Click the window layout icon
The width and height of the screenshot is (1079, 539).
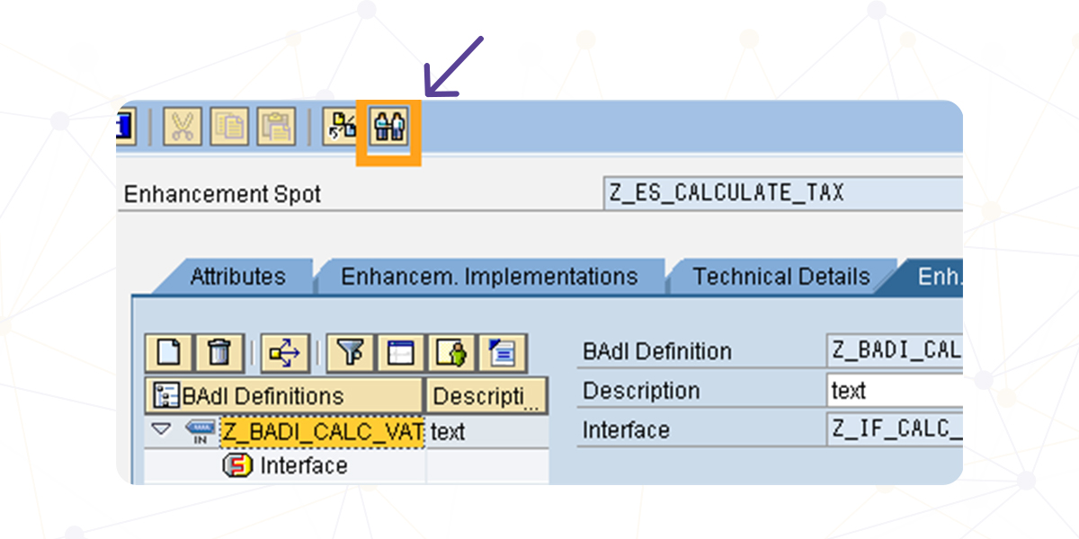click(400, 353)
